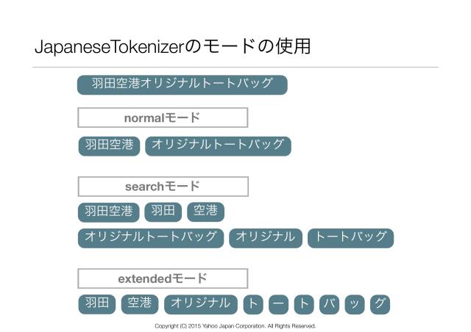Screen dimensions: 471x332
Task: Click the オリジナル token in searchモード row
Action: pyautogui.click(x=266, y=238)
